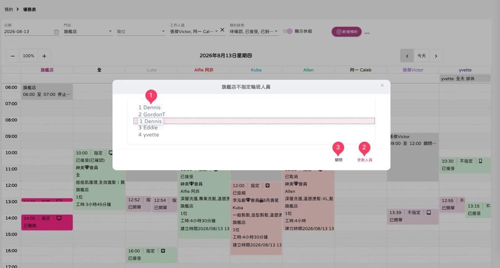
Task: Click 預約 in the breadcrumb
Action: (x=8, y=9)
